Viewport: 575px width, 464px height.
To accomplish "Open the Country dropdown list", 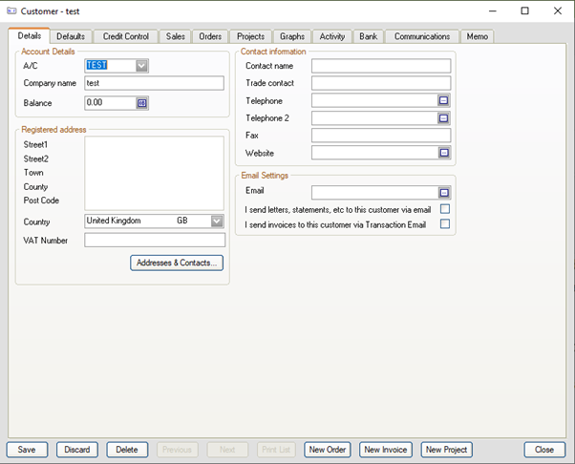I will pos(217,221).
